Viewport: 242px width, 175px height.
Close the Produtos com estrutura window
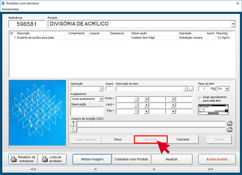pos(238,3)
